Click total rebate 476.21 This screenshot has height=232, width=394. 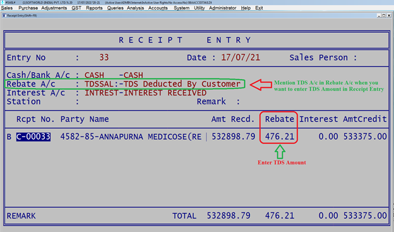click(280, 216)
